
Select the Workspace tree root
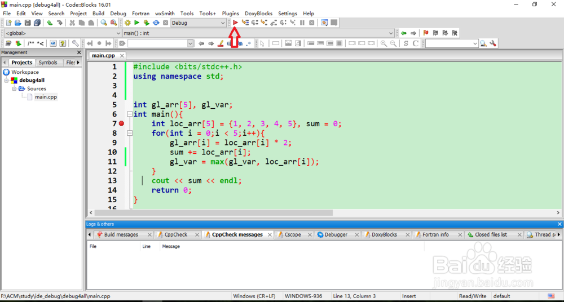pyautogui.click(x=25, y=72)
